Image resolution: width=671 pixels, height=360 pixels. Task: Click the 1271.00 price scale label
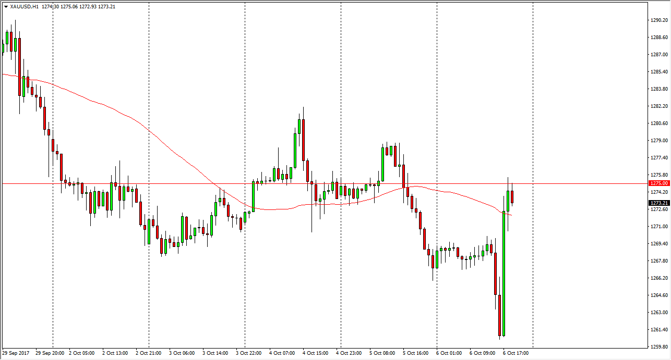(658, 227)
